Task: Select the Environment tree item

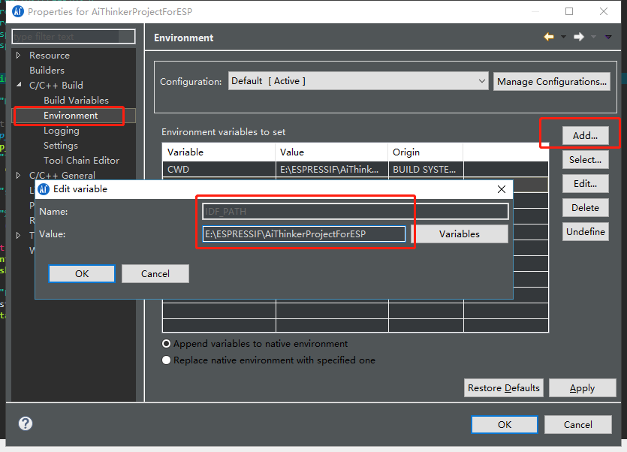Action: pos(71,115)
